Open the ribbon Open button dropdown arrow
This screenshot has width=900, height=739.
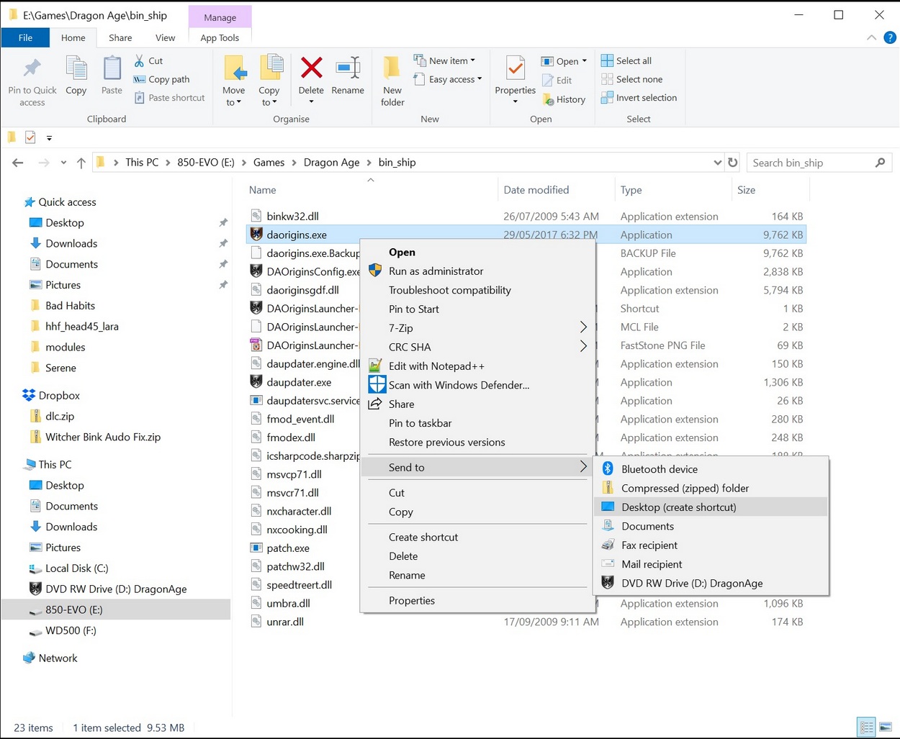584,61
